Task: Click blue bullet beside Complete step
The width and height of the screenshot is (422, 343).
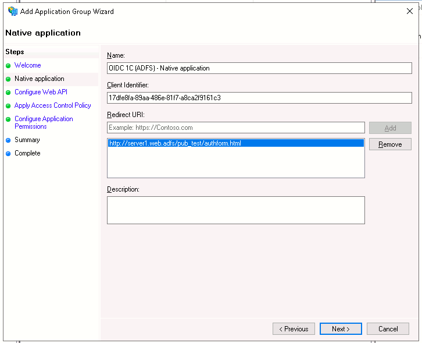Action: [8, 154]
